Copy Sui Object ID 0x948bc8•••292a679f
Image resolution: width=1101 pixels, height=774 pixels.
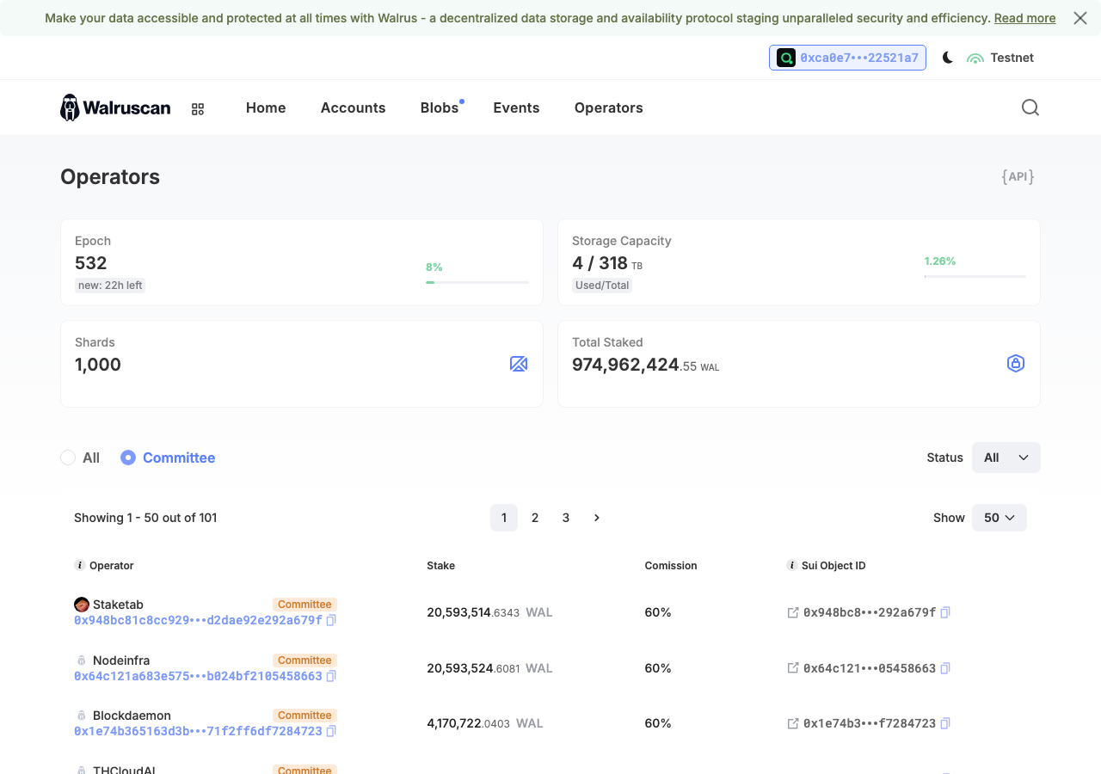tap(945, 612)
